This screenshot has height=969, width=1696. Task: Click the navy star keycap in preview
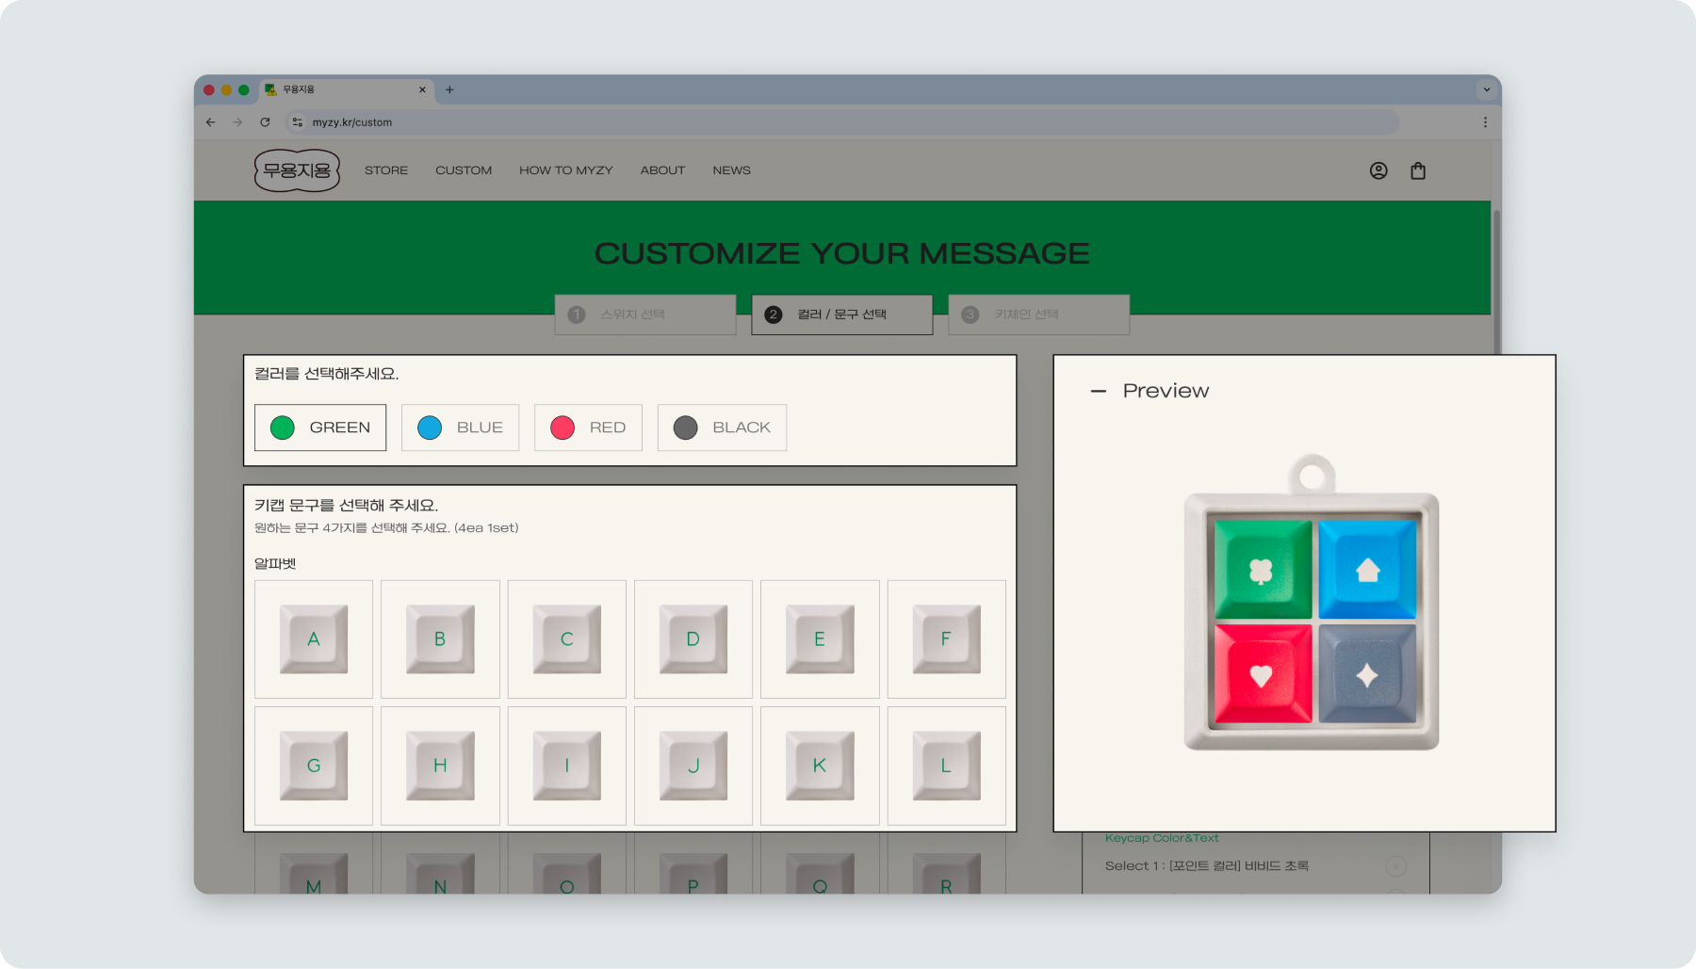pos(1367,674)
